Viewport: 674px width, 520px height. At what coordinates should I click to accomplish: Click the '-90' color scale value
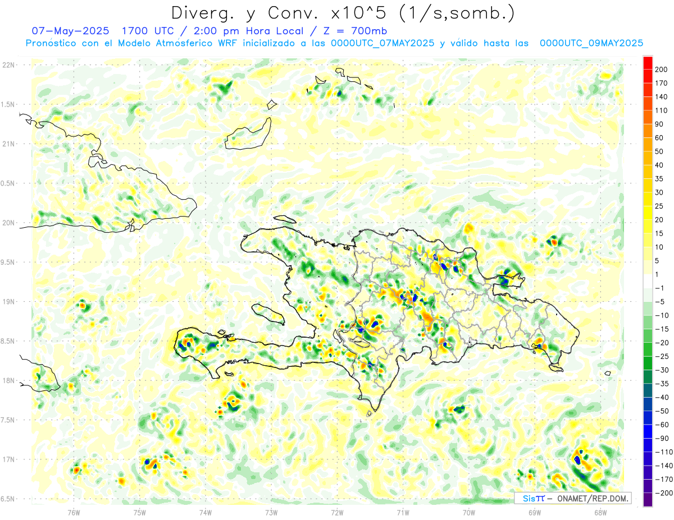[662, 439]
